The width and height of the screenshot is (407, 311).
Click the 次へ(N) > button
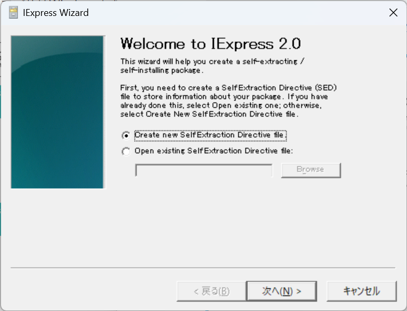(x=281, y=291)
